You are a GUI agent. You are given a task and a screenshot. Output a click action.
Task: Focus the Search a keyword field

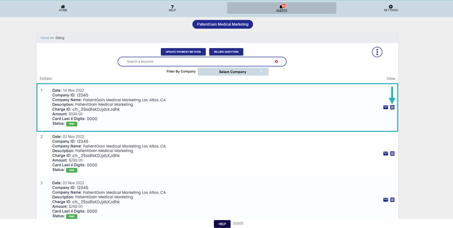coord(202,62)
